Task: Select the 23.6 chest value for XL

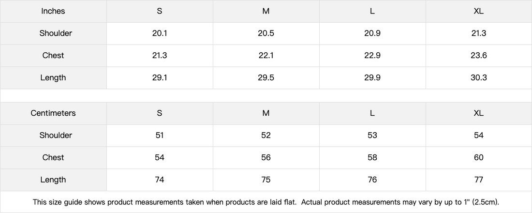Action: (479, 56)
